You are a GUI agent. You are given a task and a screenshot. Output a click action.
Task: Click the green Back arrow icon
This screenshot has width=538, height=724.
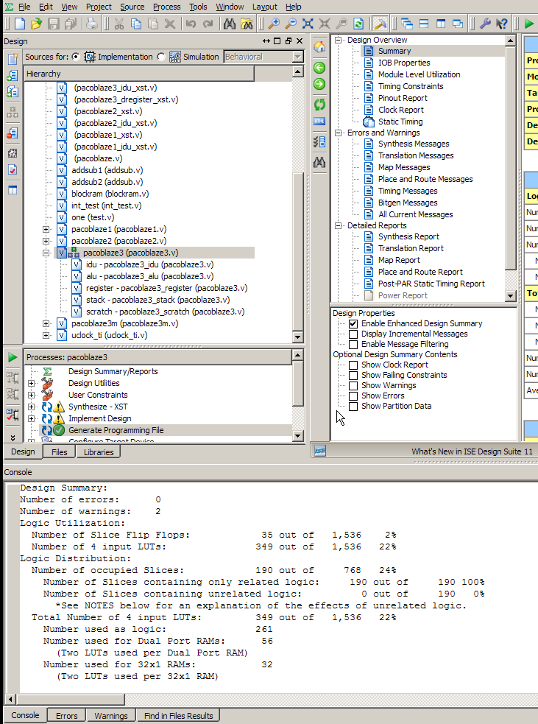point(319,68)
